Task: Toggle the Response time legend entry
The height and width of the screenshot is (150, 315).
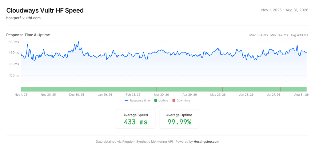Action: click(137, 101)
